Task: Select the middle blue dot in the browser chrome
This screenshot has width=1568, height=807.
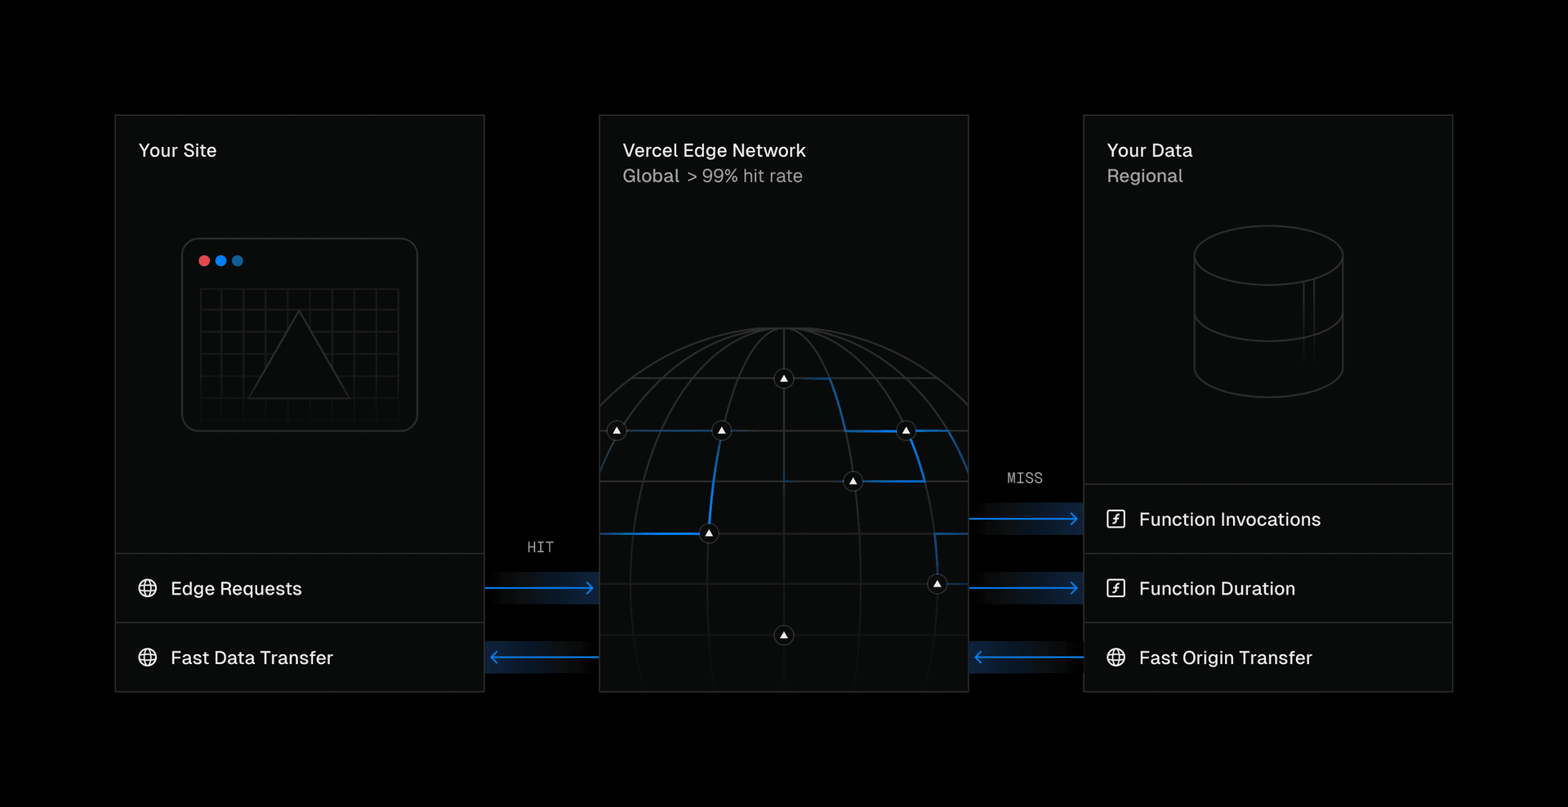Action: tap(220, 261)
